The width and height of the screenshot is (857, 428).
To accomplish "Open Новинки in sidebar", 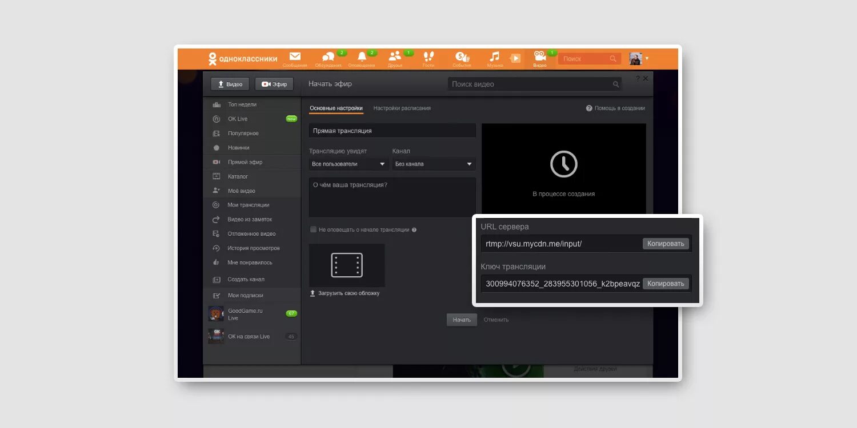I will (252, 148).
